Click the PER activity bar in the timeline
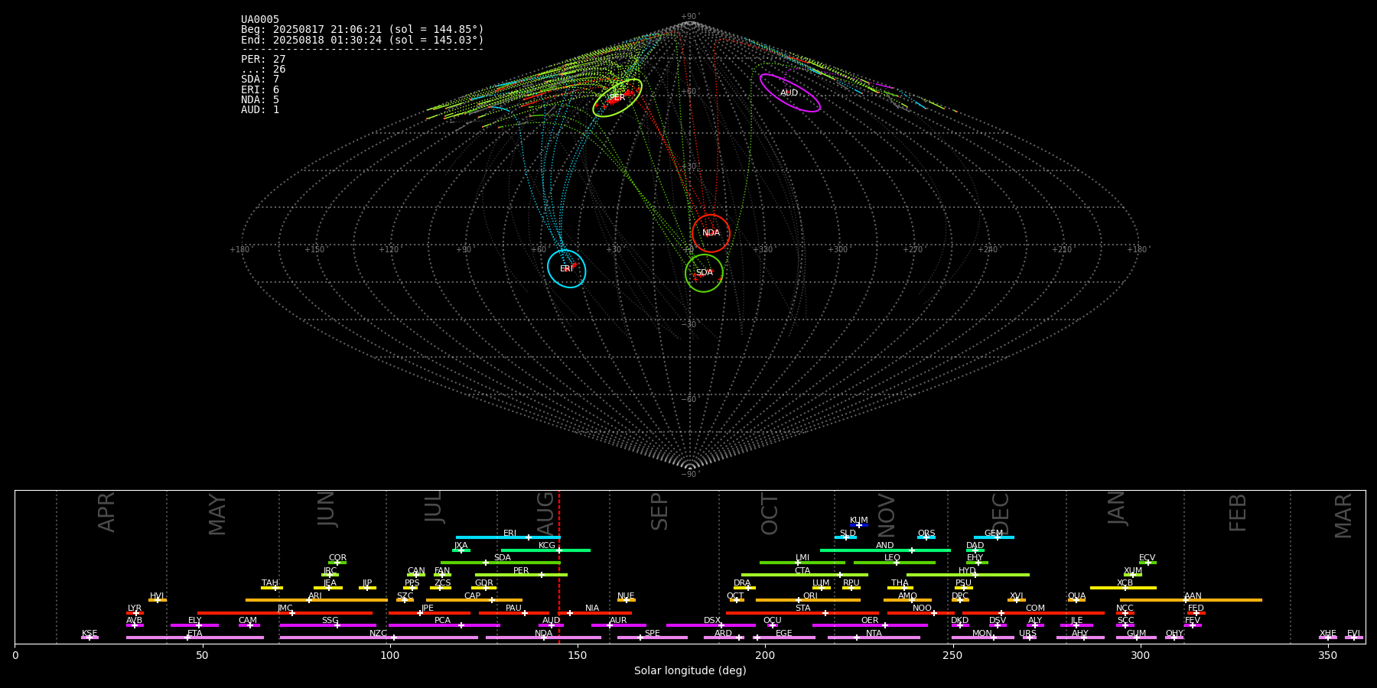This screenshot has height=688, width=1377. coord(521,575)
